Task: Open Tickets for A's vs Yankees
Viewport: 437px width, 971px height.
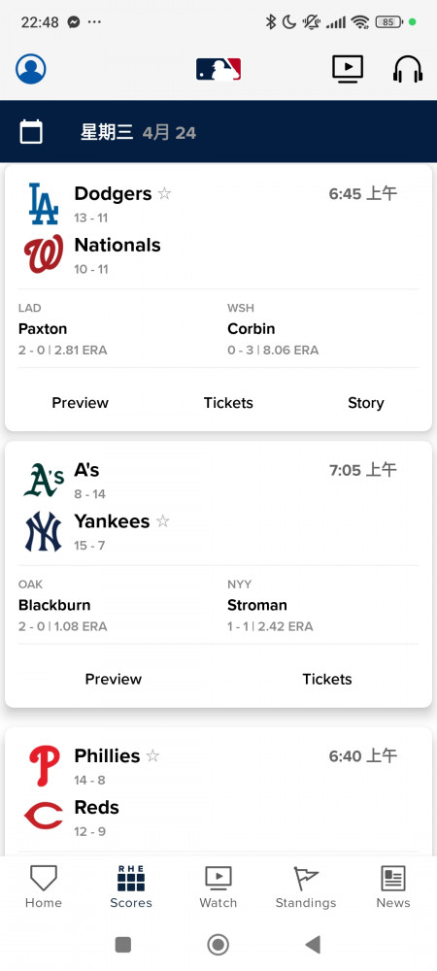Action: tap(327, 679)
